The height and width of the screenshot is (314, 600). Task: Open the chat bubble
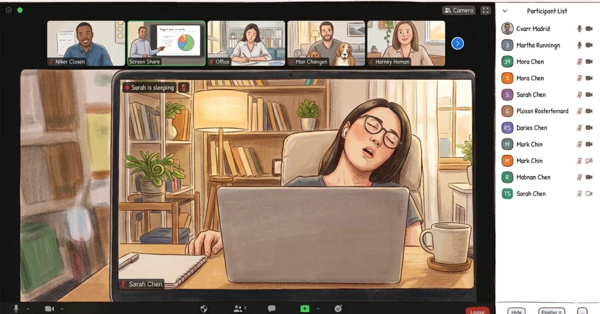[x=271, y=308]
